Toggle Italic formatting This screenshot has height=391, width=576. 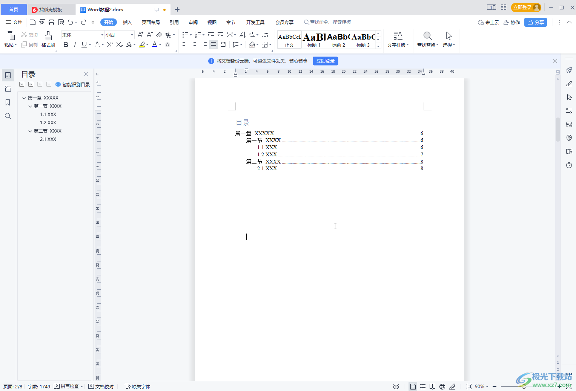point(75,44)
